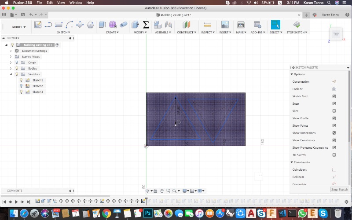Toggle the Sketch Grid checkbox

click(x=334, y=96)
